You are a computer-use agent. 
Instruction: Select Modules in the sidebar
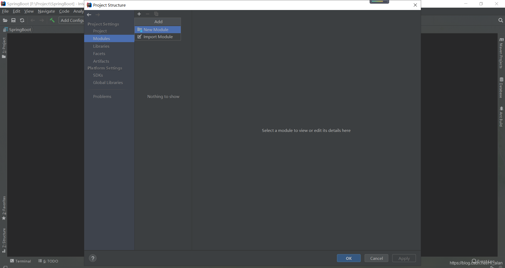point(109,38)
